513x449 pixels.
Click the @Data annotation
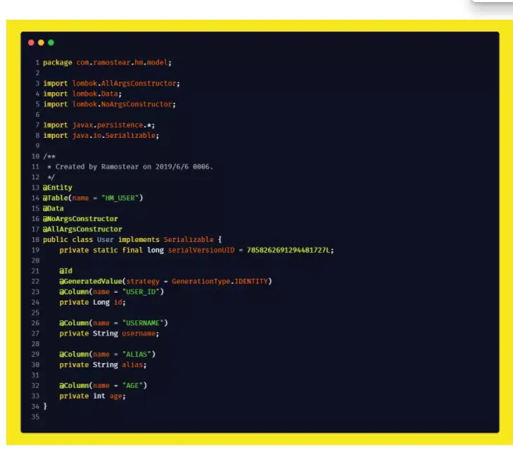coord(53,208)
